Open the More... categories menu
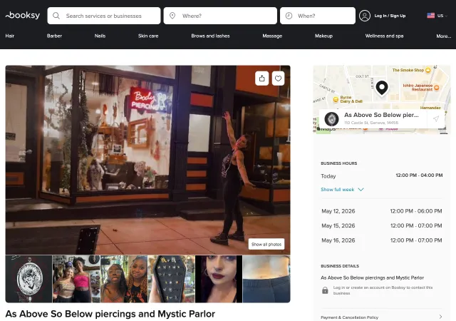Image resolution: width=456 pixels, height=321 pixels. coord(443,36)
